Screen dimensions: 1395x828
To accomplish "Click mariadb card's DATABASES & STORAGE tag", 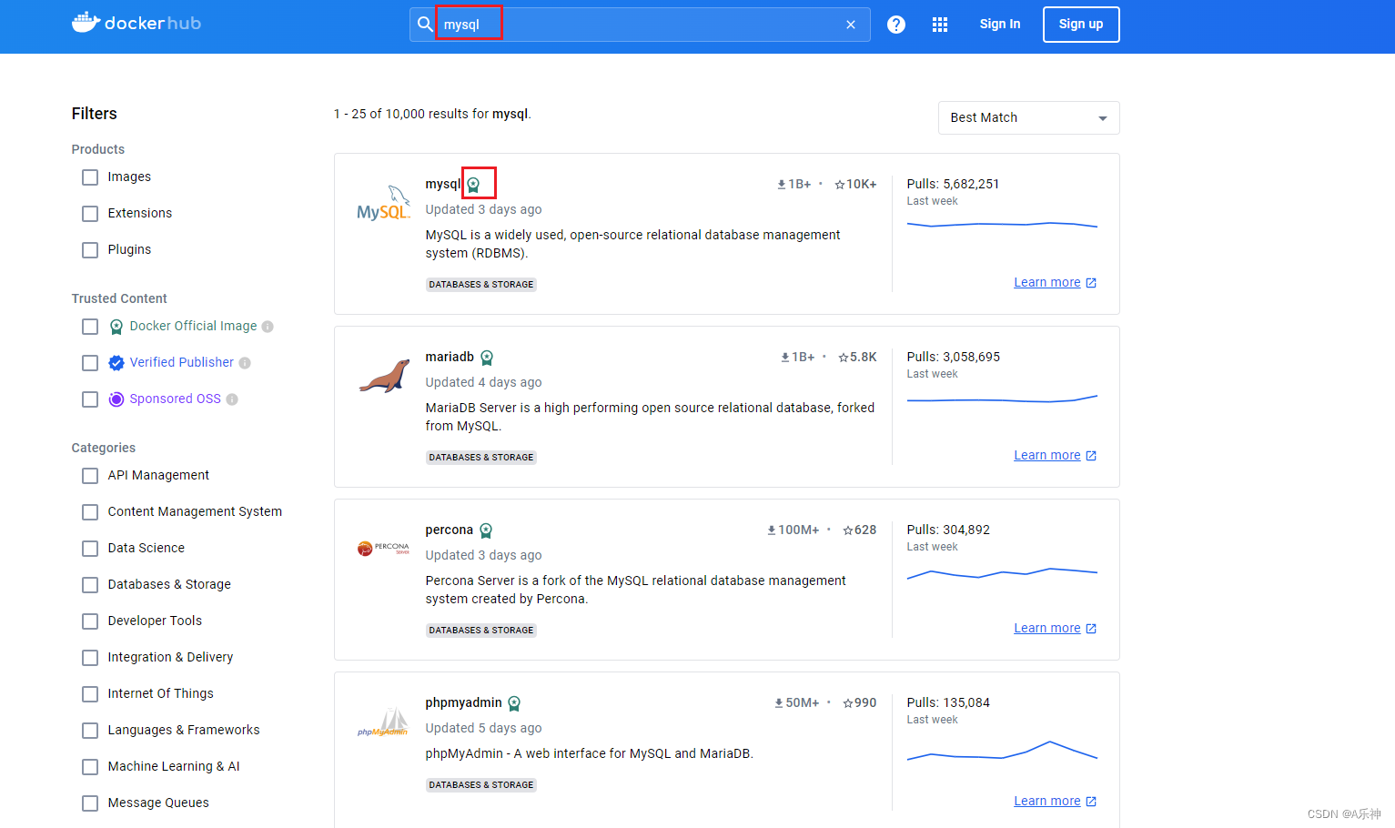I will 481,458.
